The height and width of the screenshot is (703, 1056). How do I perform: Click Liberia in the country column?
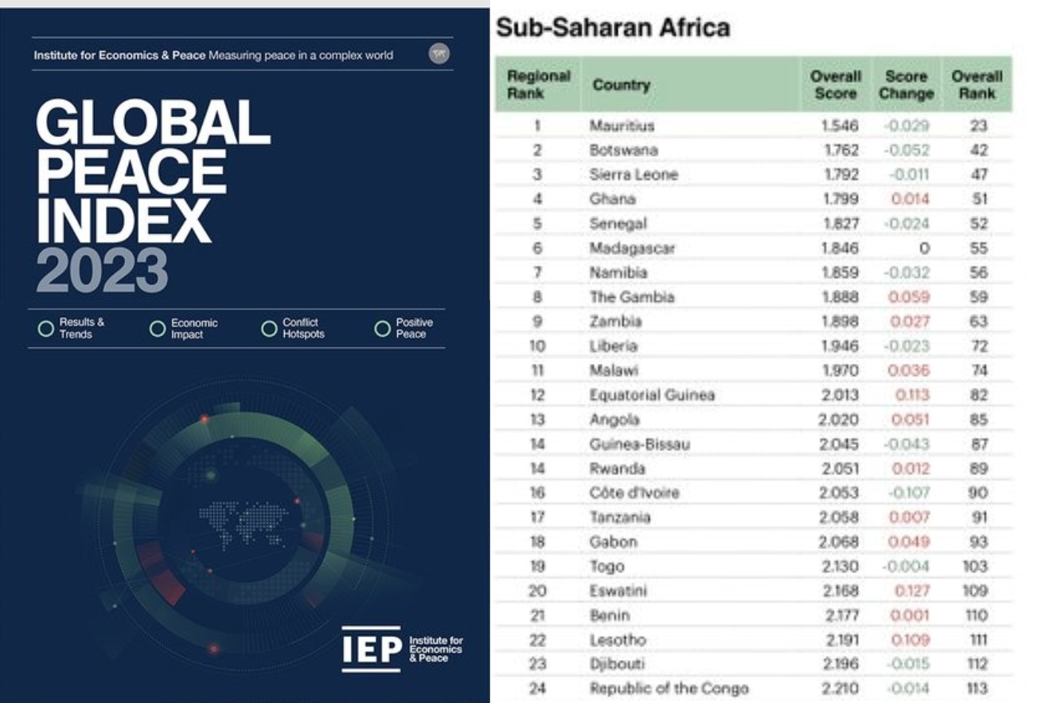613,346
